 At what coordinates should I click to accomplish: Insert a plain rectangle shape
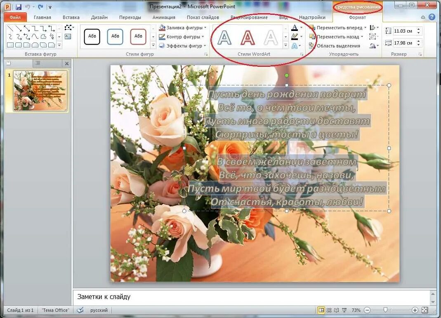10,45
